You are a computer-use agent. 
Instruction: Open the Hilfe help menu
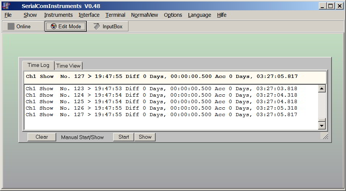pos(221,15)
